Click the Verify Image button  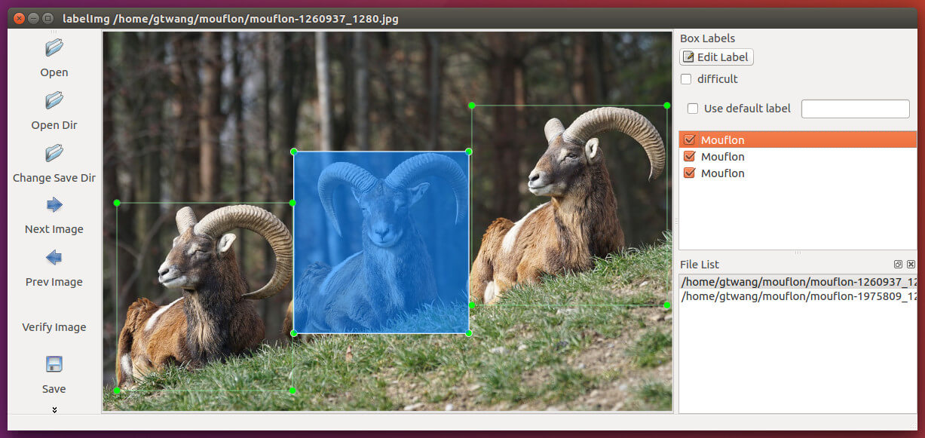point(54,327)
